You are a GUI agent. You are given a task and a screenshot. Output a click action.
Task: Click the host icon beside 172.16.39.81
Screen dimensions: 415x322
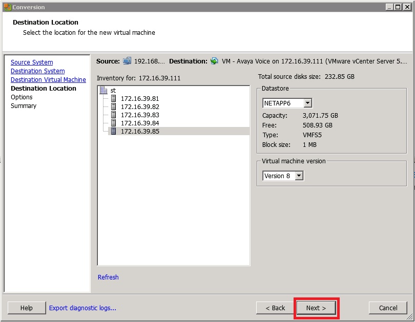click(x=114, y=98)
